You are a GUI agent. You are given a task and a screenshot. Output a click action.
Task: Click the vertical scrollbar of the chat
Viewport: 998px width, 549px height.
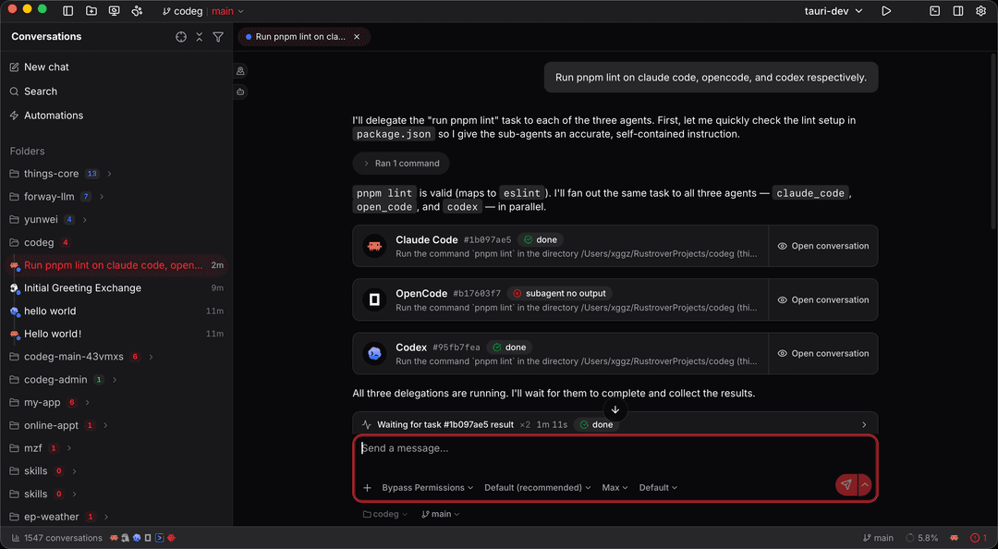coord(994,140)
